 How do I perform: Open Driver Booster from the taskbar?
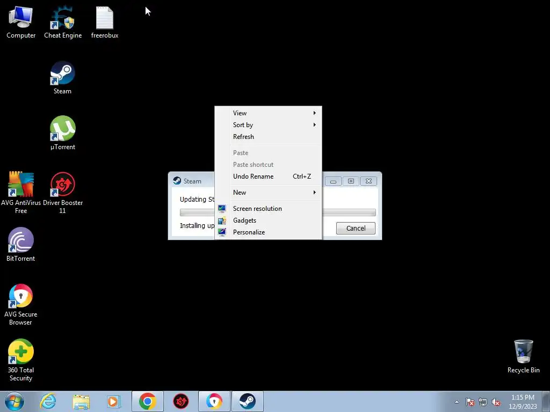point(181,401)
